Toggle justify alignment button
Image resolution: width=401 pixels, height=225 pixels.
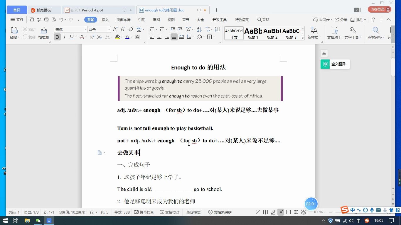click(174, 37)
